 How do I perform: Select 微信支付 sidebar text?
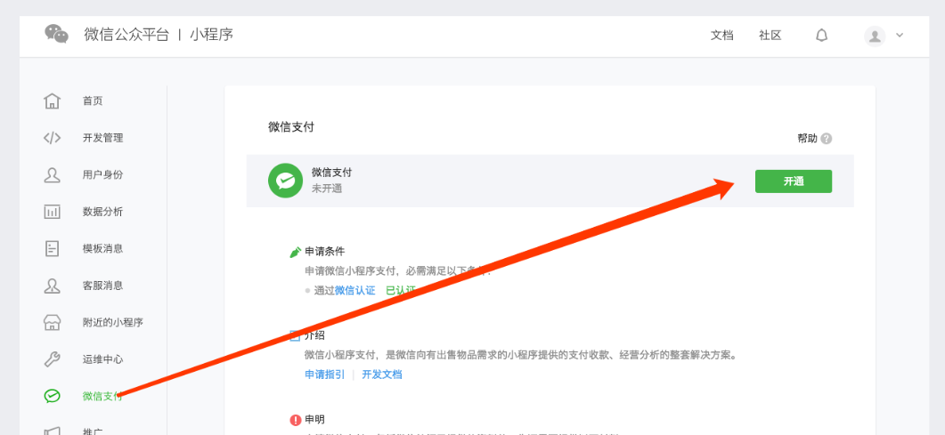103,396
